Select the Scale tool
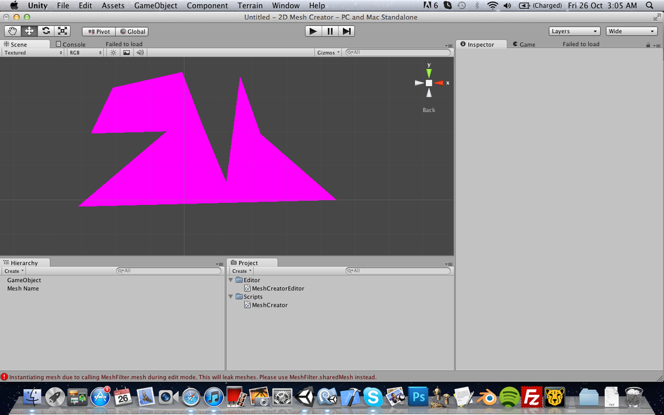This screenshot has width=664, height=415. 62,30
